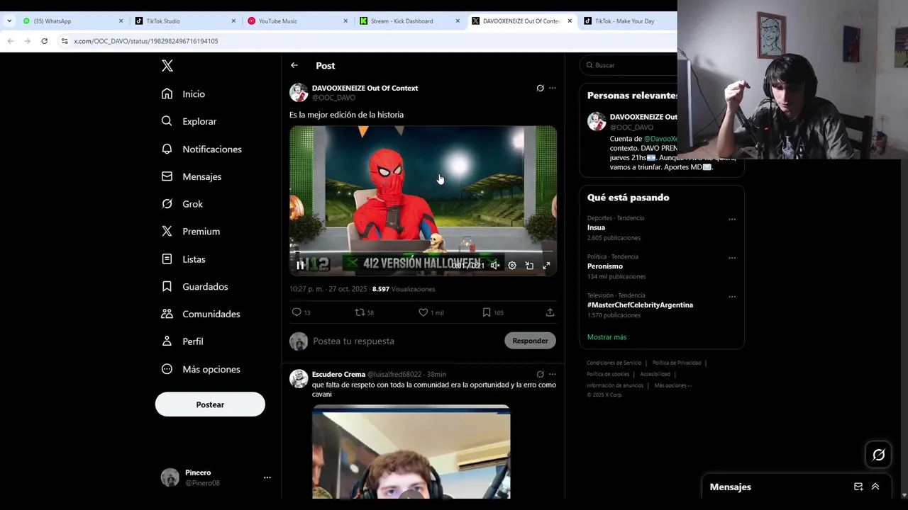Screen dimensions: 908x510
Task: Click the X logo in the sidebar
Action: pos(167,66)
